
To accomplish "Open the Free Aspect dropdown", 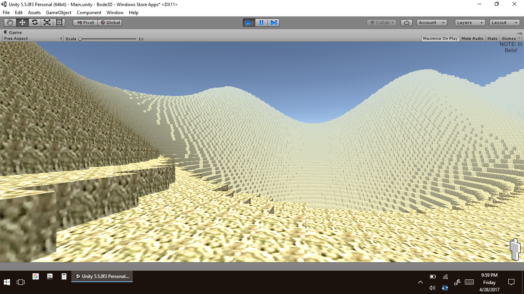I will click(x=33, y=39).
